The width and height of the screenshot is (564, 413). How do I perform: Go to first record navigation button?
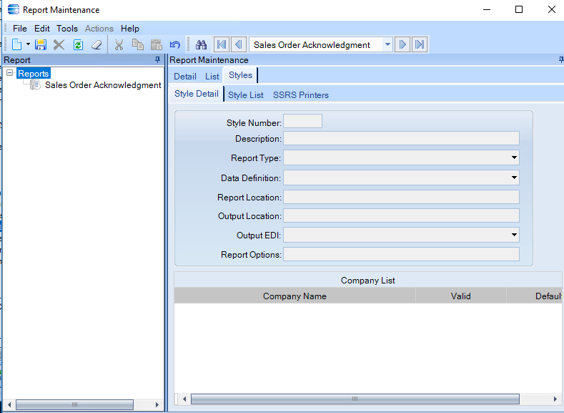point(222,44)
